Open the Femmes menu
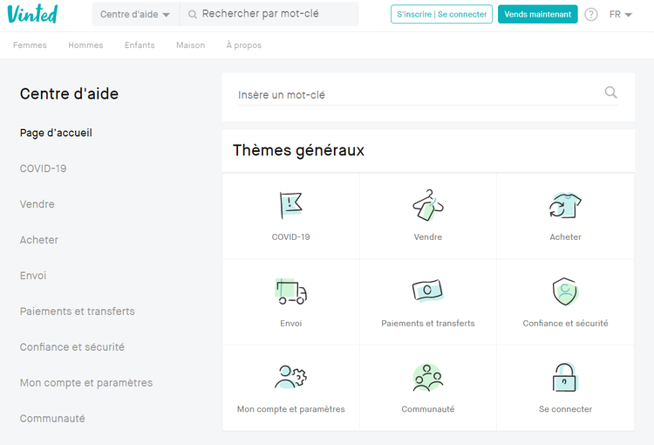The width and height of the screenshot is (654, 445). [x=30, y=45]
